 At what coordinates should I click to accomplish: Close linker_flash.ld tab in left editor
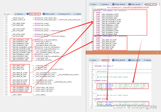[x=41, y=14]
